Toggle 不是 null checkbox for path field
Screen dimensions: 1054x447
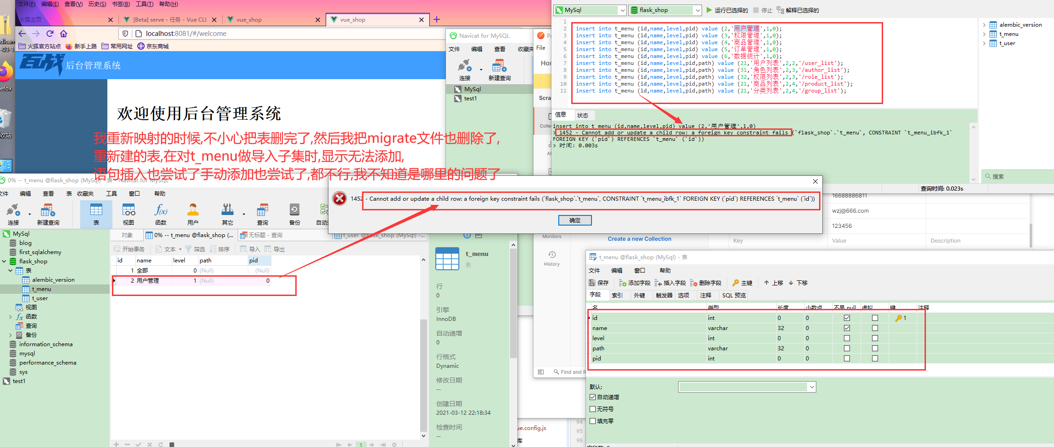point(847,348)
